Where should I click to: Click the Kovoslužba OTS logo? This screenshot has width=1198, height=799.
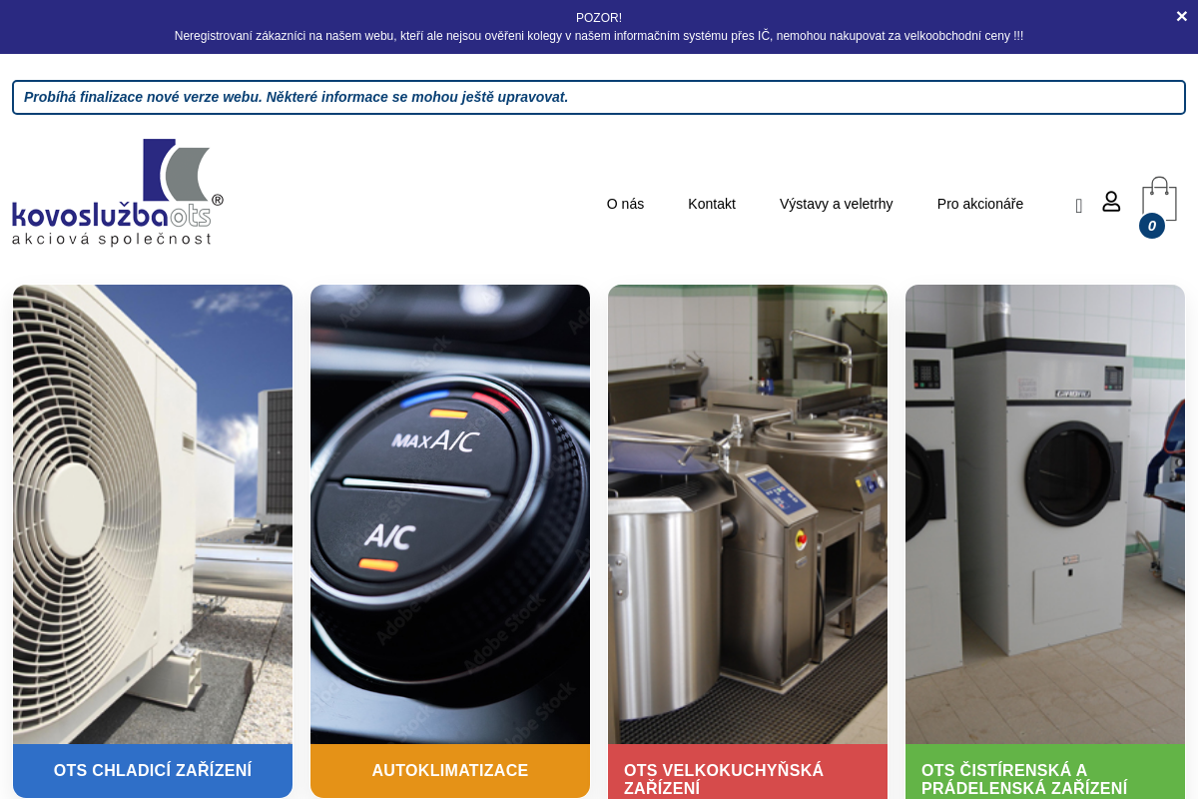(118, 193)
